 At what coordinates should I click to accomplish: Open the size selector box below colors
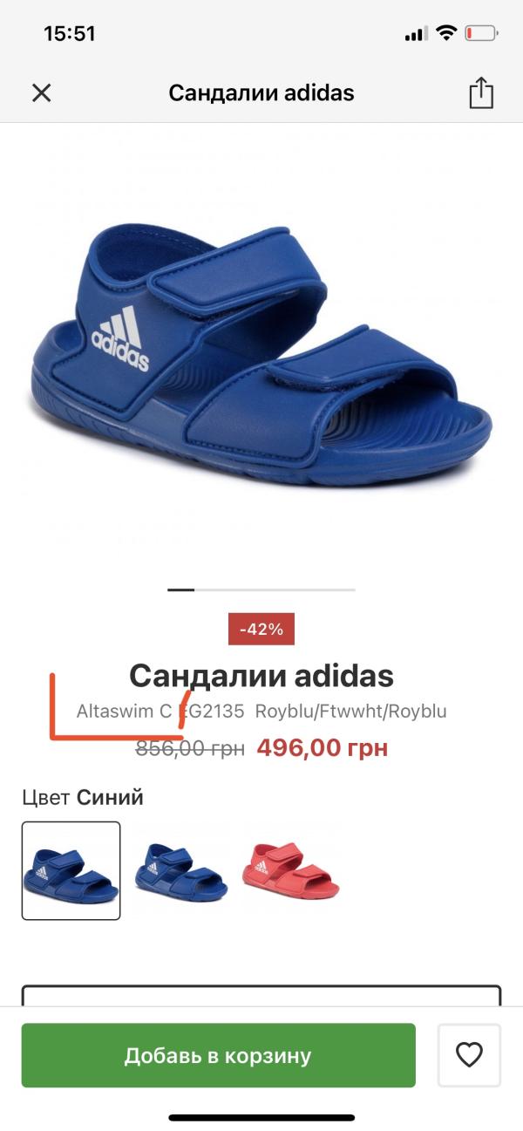coord(261,996)
